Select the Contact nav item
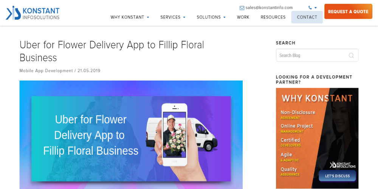Screen dimensions: 378x189 (307, 17)
